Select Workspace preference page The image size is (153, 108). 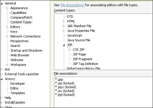point(18,65)
